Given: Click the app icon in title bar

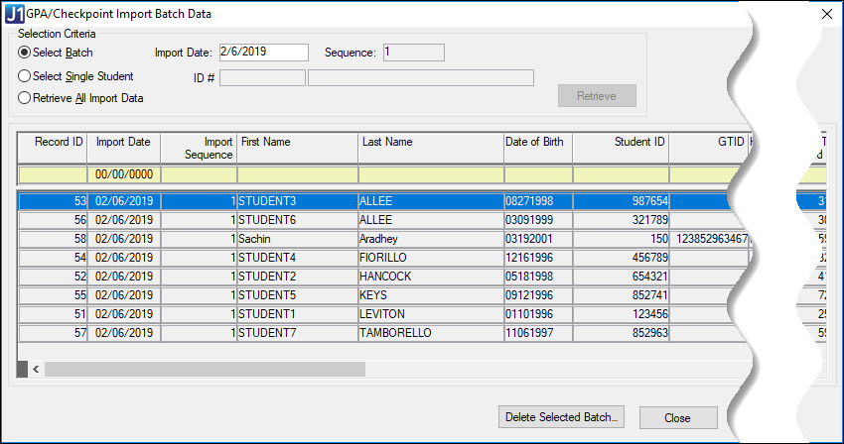Looking at the screenshot, I should pyautogui.click(x=15, y=14).
